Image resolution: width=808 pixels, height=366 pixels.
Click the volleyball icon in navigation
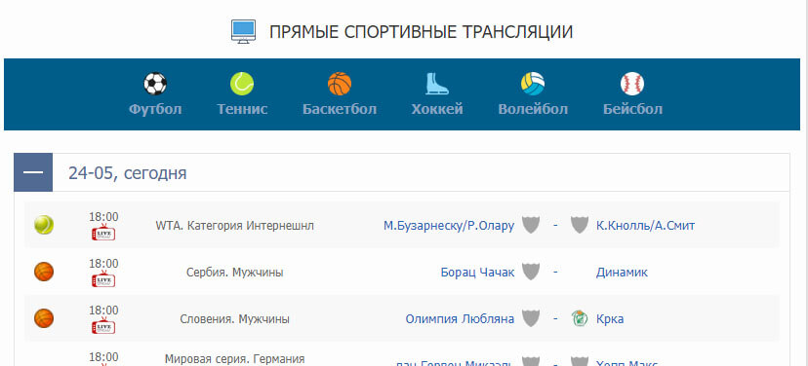[533, 84]
